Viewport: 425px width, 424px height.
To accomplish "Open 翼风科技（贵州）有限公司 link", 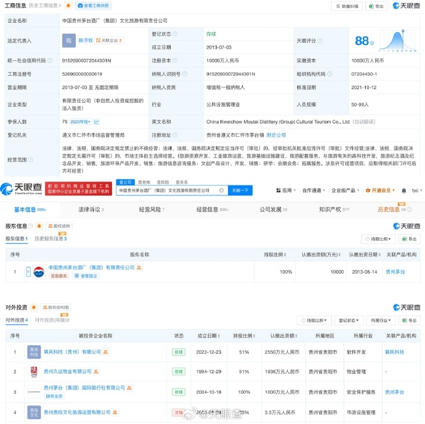I will pos(72,352).
